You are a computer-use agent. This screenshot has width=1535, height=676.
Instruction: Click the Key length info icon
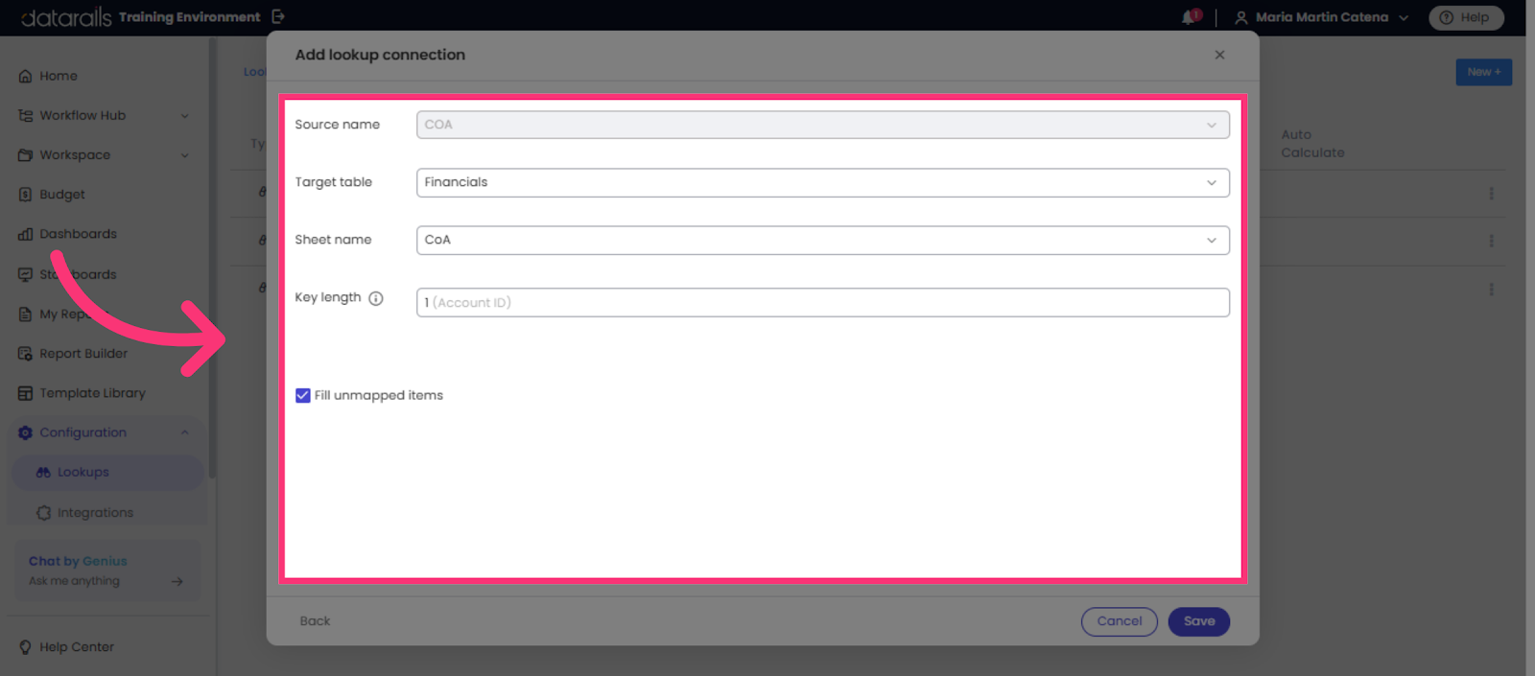coord(376,298)
